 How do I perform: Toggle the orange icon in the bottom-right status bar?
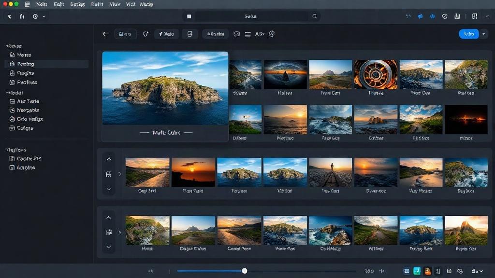(428, 271)
